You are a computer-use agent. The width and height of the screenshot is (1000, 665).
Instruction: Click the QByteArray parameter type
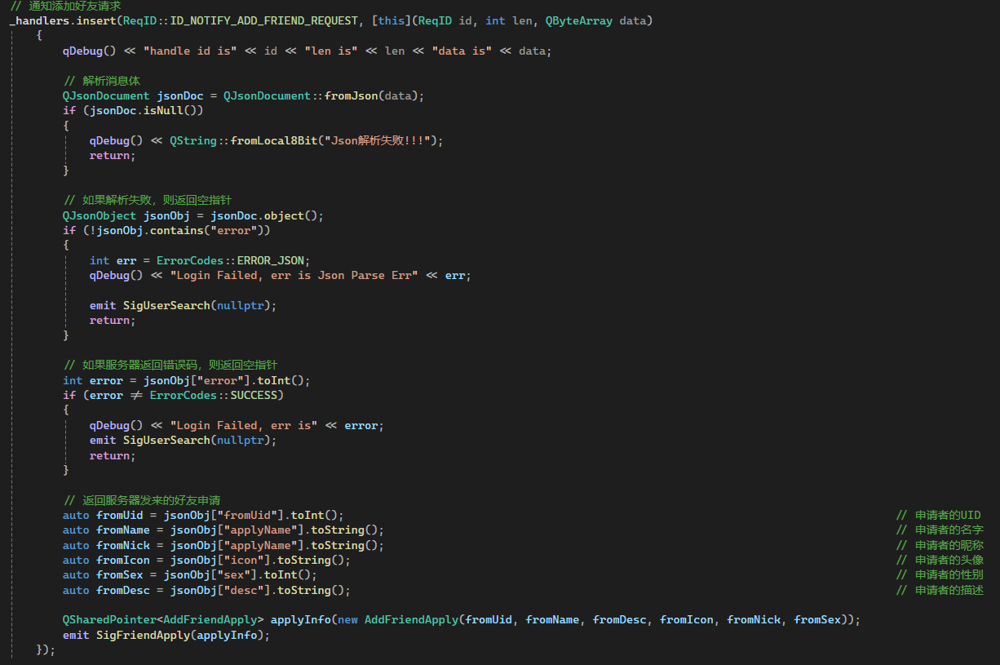pos(579,20)
